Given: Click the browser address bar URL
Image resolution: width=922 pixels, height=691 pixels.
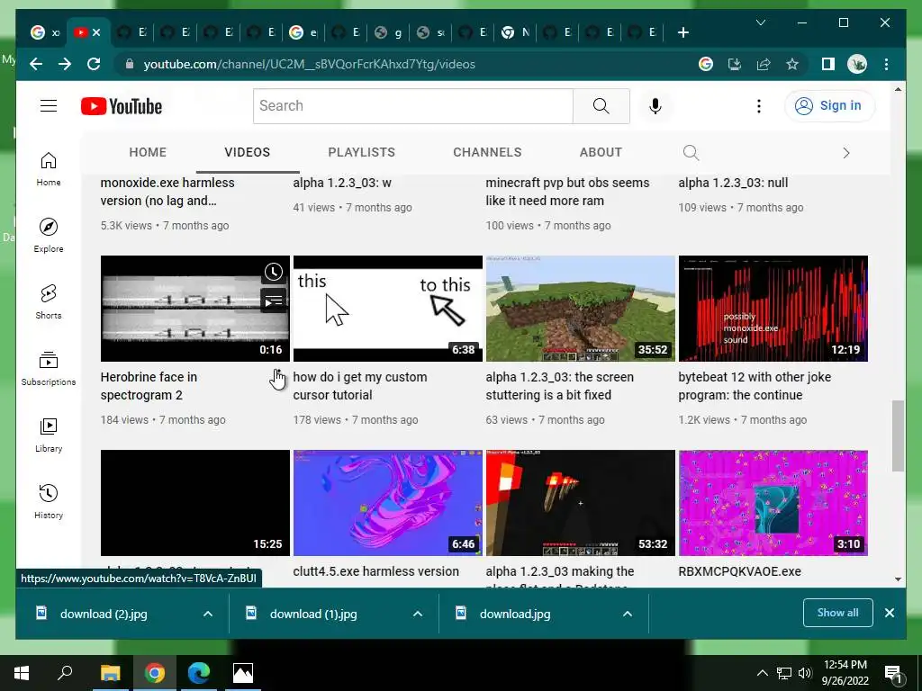Looking at the screenshot, I should [x=310, y=64].
